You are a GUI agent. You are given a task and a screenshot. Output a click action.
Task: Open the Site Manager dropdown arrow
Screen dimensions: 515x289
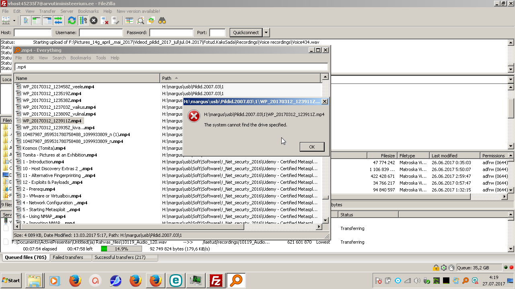point(14,20)
